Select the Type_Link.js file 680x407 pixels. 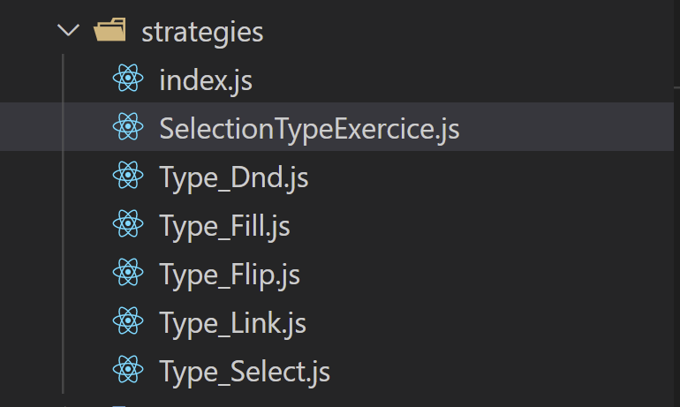[232, 323]
